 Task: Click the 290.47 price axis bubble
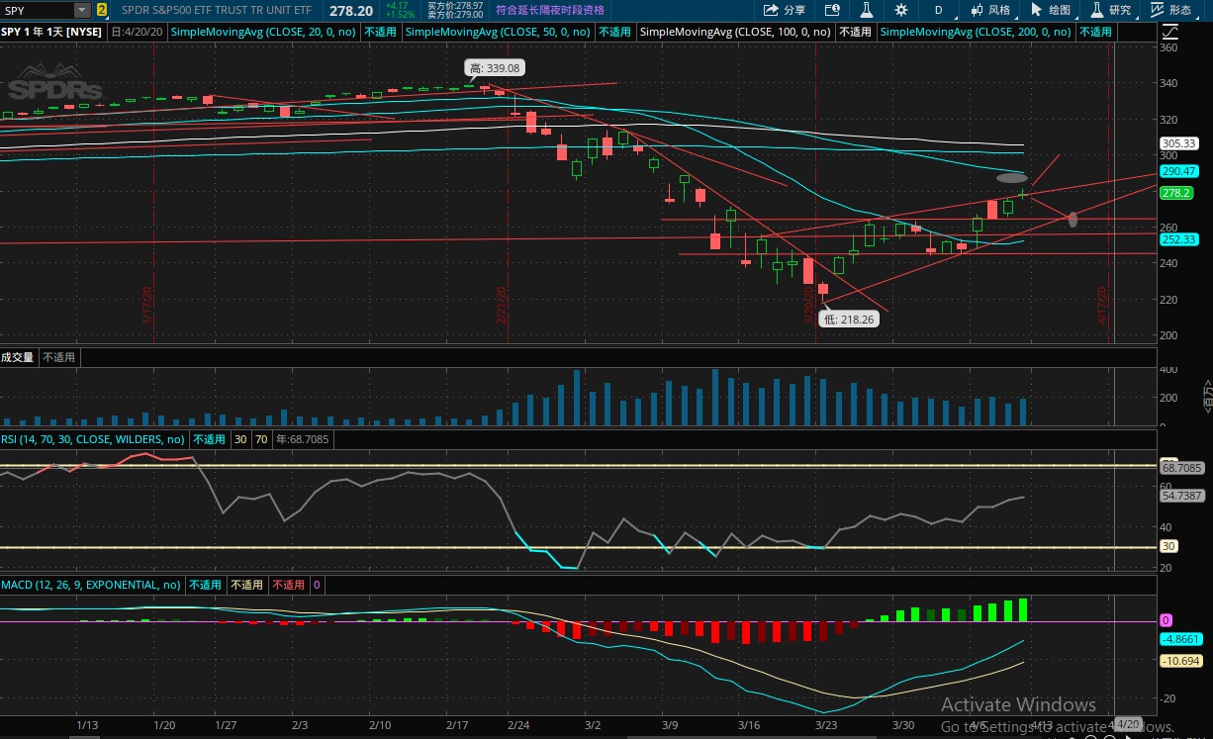coord(1180,171)
